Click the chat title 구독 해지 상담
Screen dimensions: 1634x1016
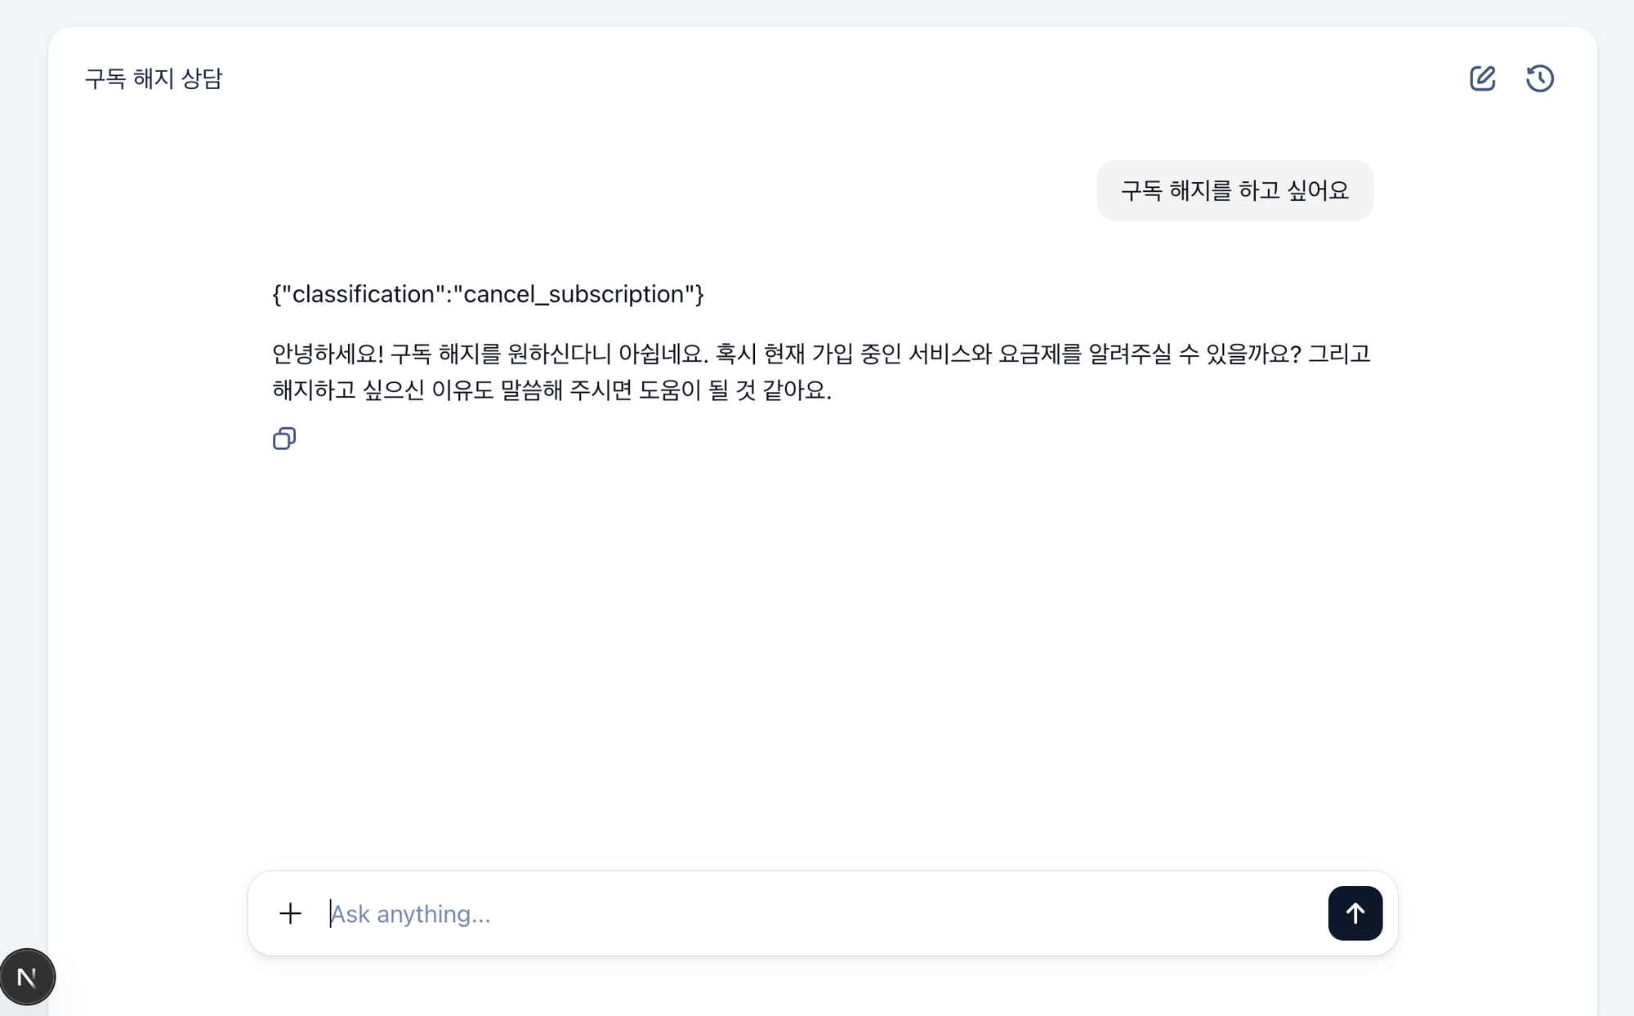point(155,78)
